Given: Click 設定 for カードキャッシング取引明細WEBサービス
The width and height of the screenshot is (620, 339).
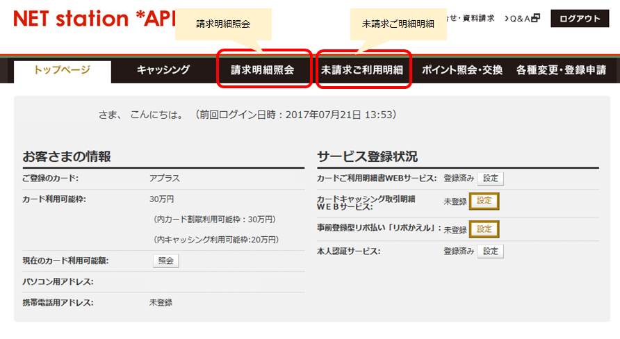Looking at the screenshot, I should (x=484, y=201).
